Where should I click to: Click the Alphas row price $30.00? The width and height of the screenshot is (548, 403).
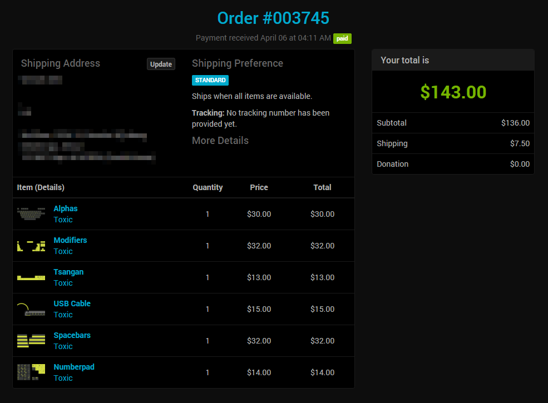[x=259, y=214]
